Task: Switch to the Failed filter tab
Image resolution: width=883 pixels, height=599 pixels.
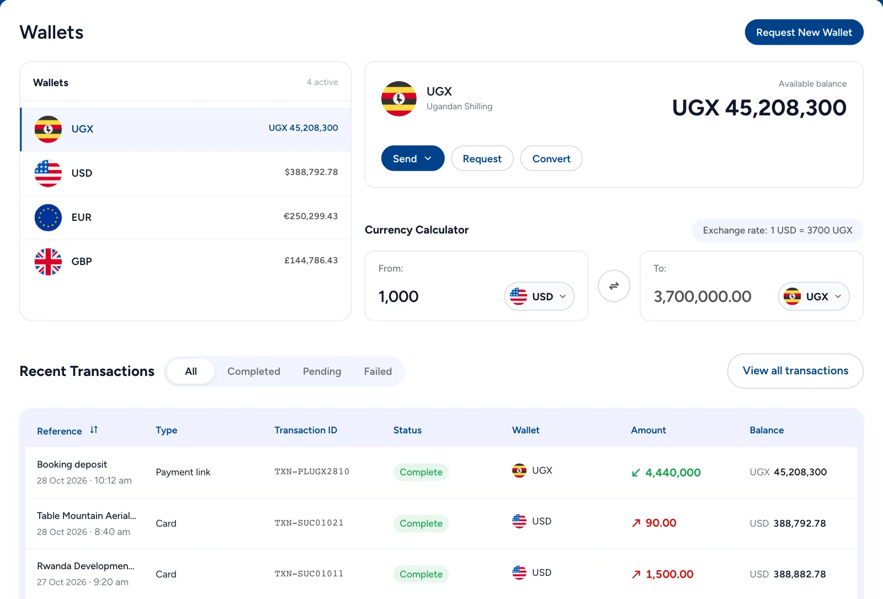Action: click(x=377, y=372)
